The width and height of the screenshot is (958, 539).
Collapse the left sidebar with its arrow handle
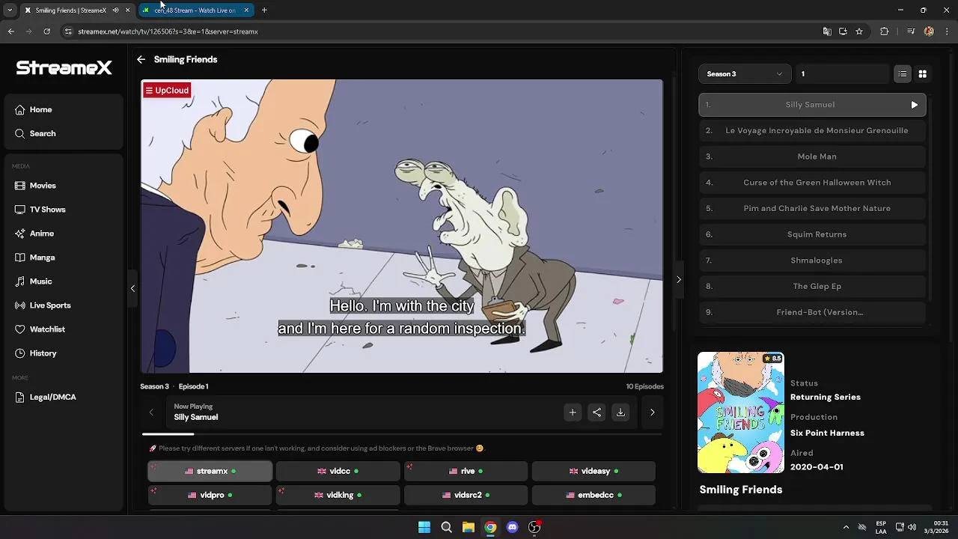point(132,288)
